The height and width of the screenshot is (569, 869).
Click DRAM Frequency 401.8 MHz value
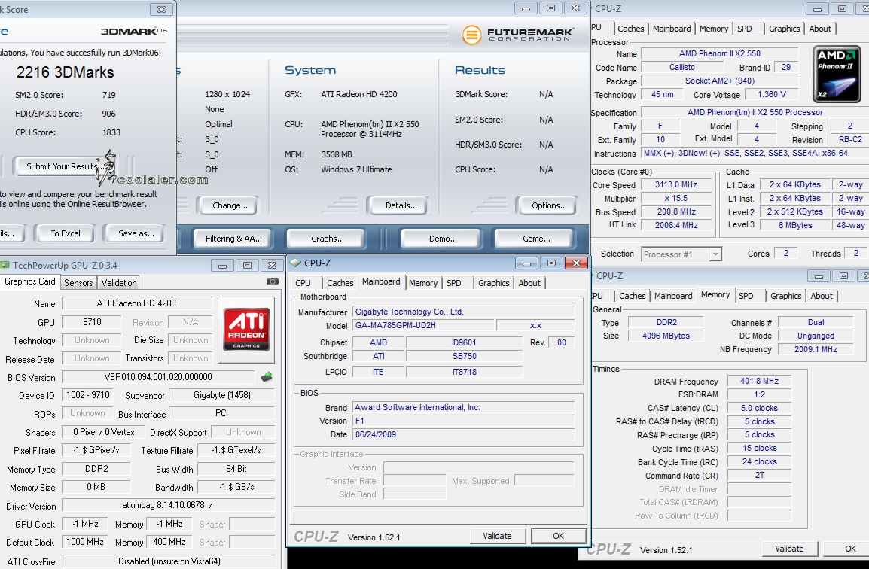click(x=759, y=381)
